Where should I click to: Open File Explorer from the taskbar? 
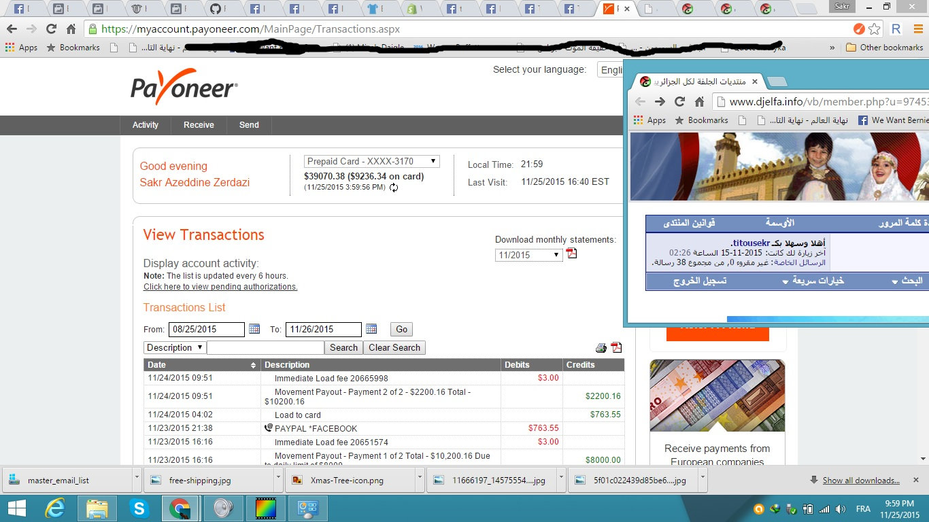[x=97, y=508]
